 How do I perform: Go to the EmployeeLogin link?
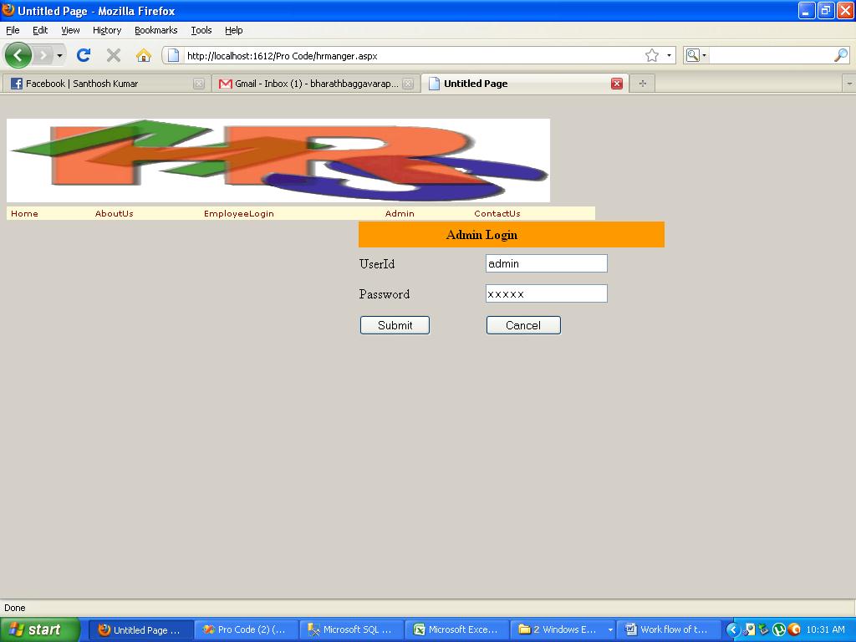[238, 213]
